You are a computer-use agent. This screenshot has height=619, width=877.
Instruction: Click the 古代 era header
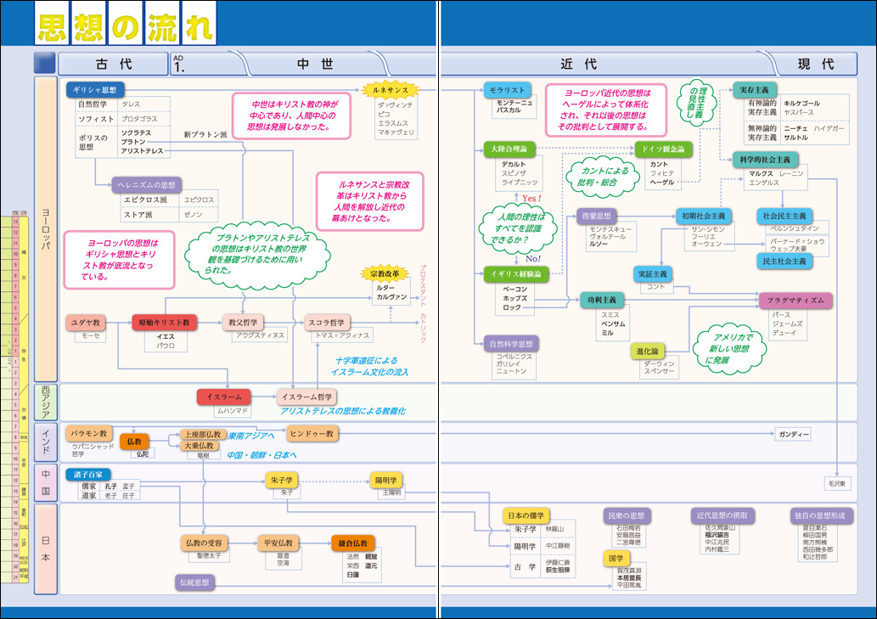point(113,64)
